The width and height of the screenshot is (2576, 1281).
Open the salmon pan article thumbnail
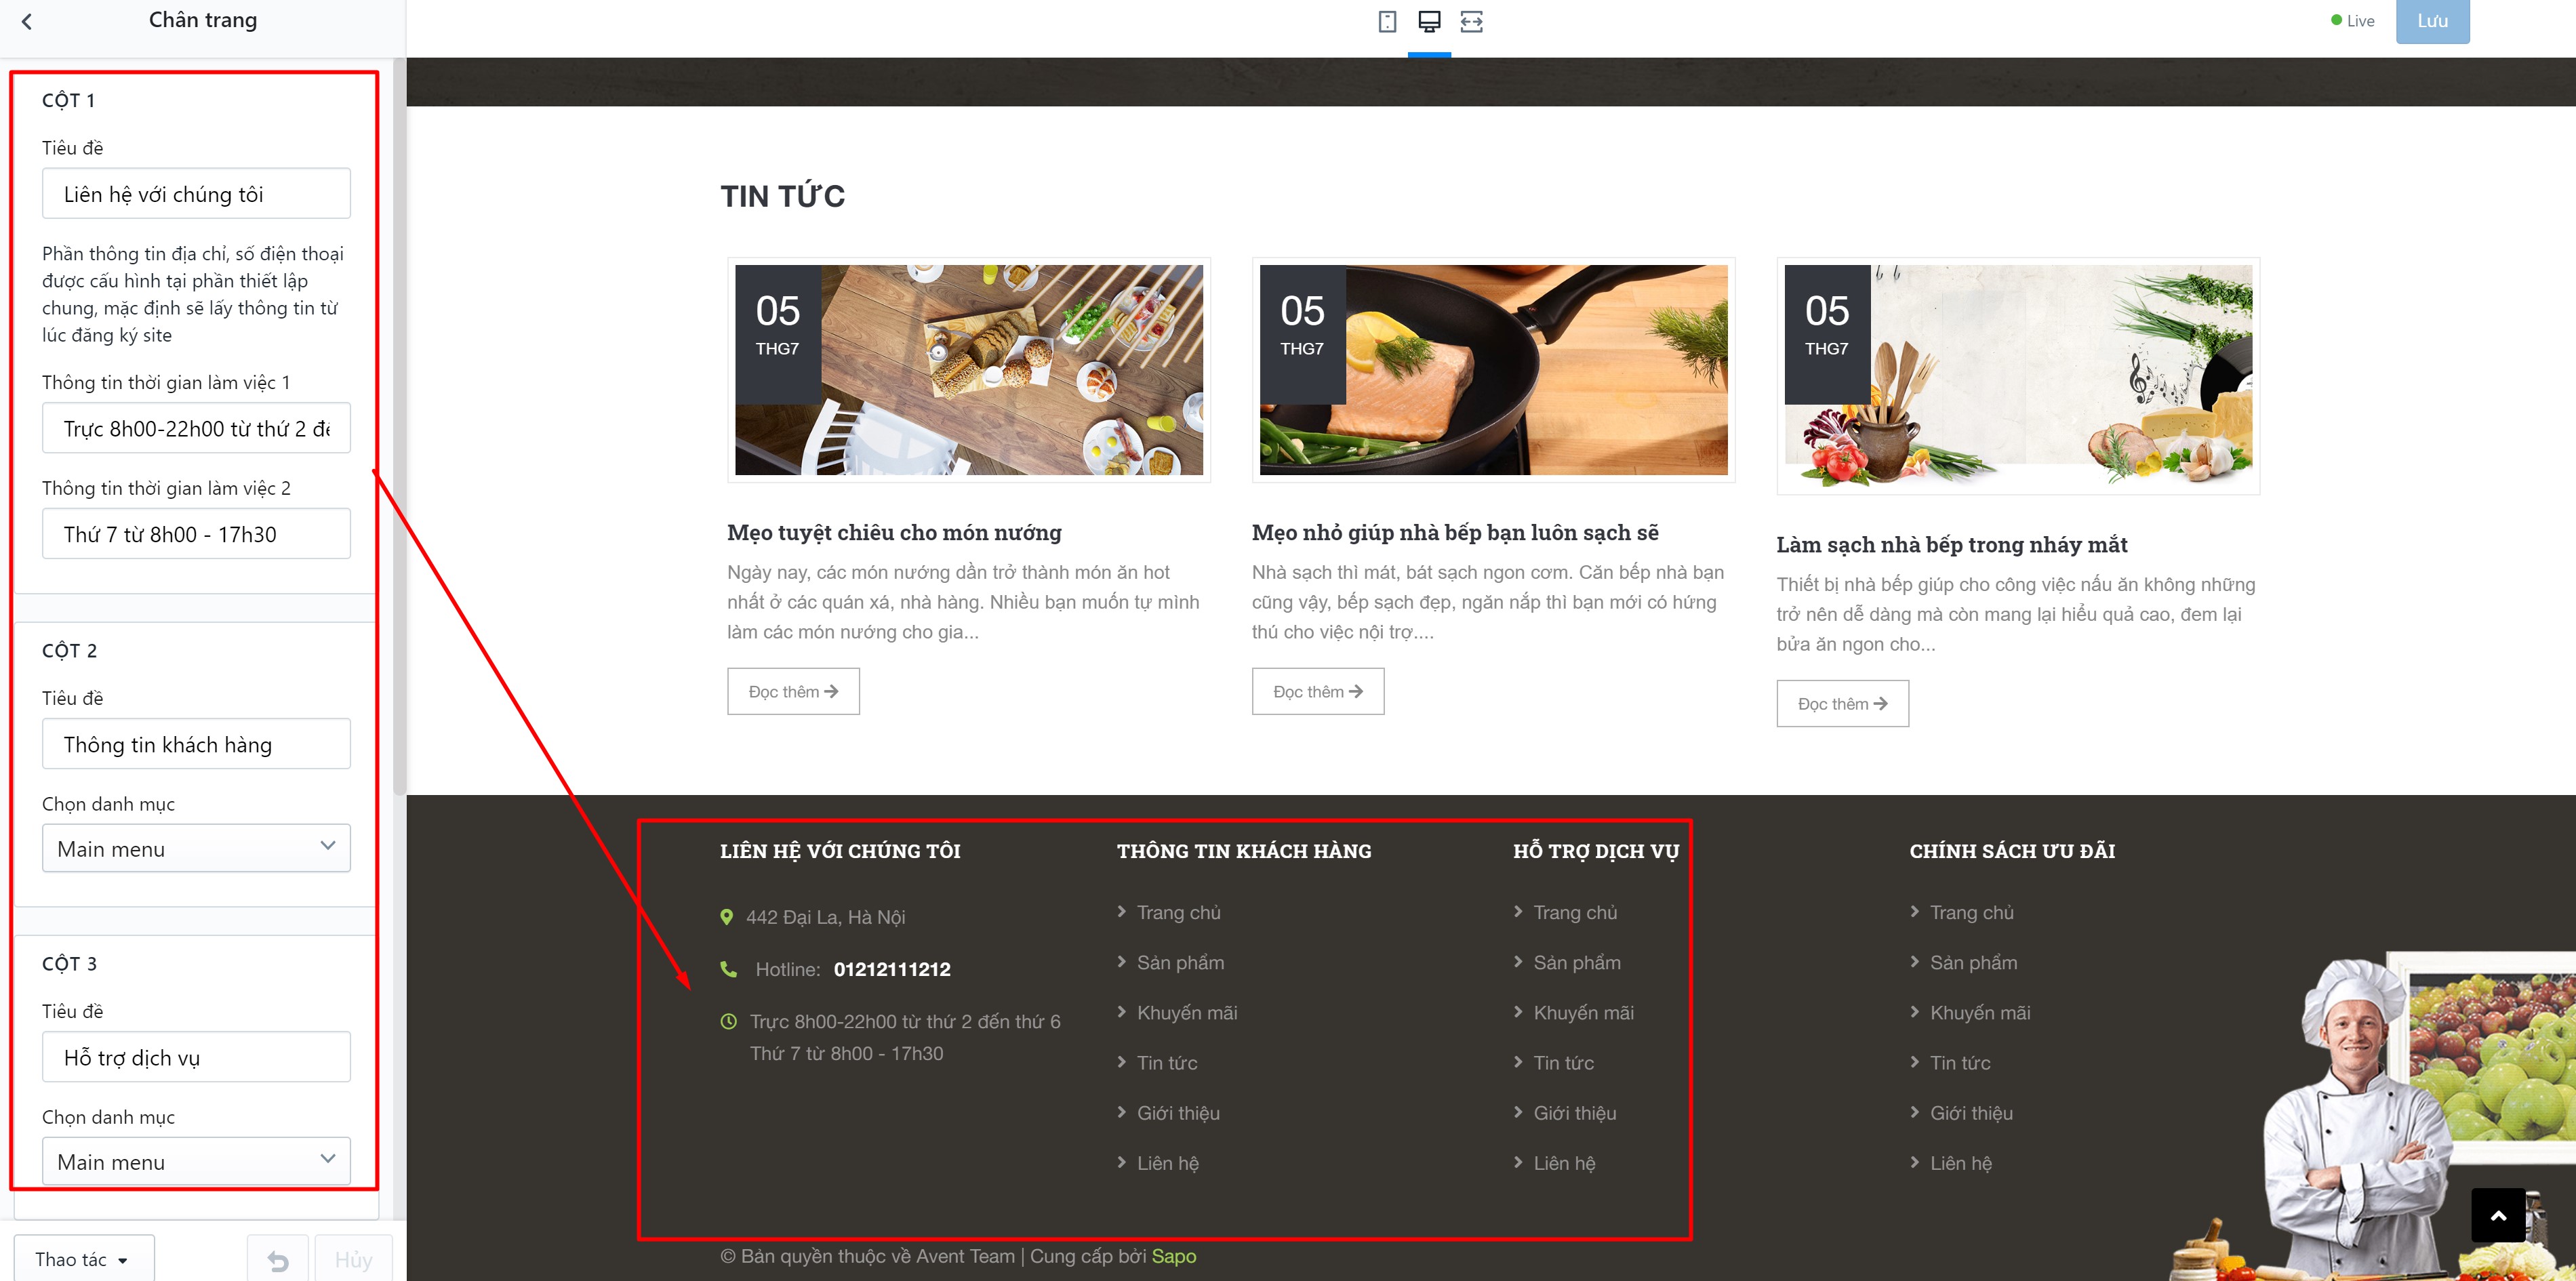click(1493, 370)
